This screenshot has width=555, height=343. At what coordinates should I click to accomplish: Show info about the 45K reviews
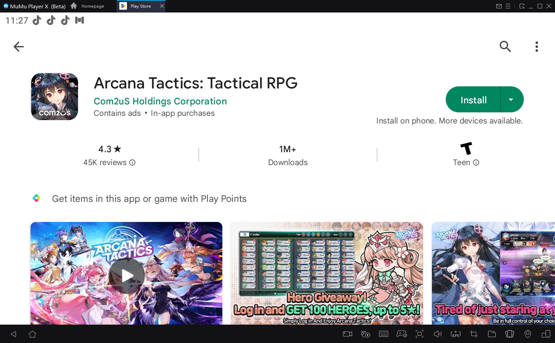point(133,162)
